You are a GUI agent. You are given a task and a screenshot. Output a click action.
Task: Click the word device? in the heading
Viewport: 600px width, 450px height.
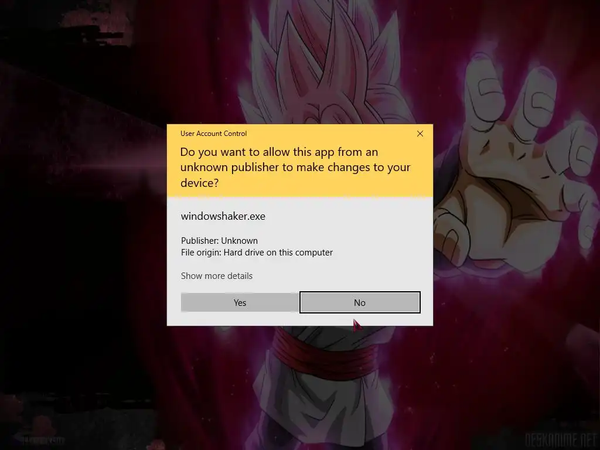coord(199,183)
